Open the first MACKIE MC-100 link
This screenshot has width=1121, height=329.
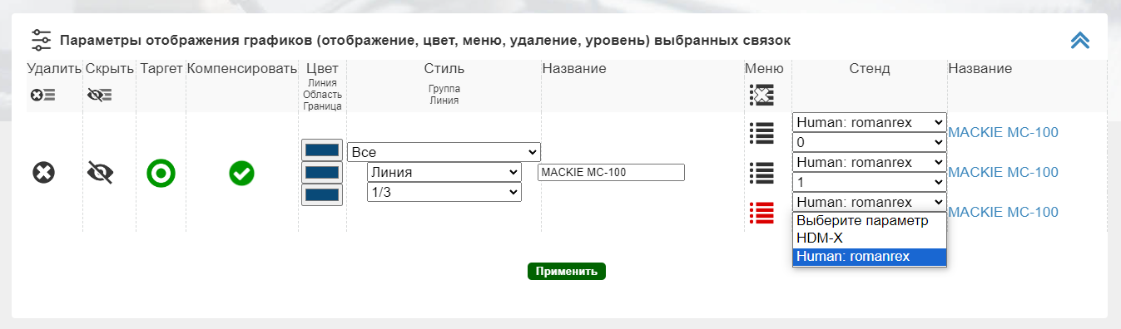(1003, 133)
